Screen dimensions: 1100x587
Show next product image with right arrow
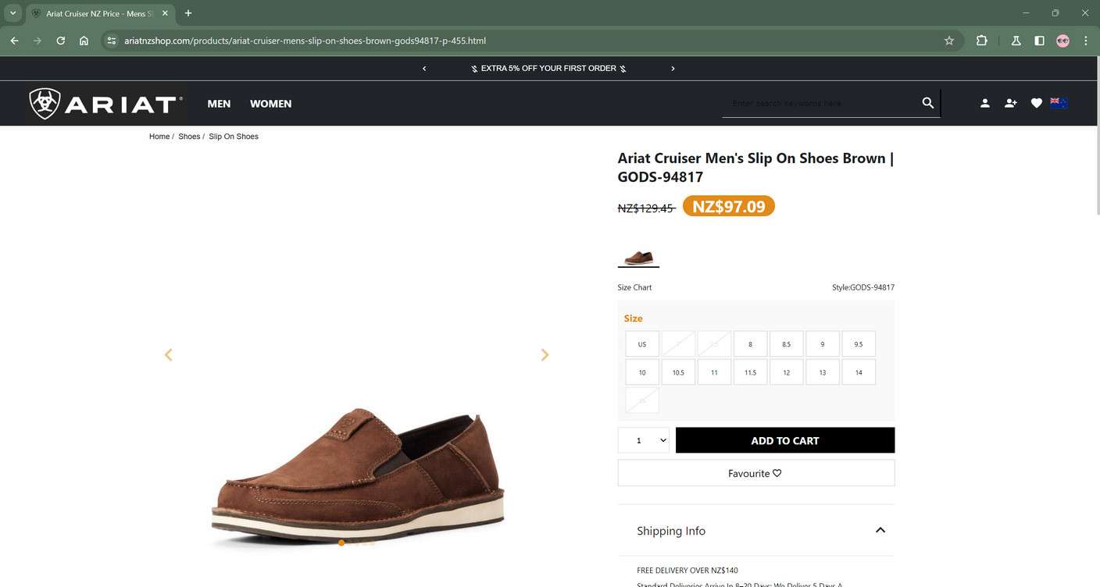pos(545,355)
